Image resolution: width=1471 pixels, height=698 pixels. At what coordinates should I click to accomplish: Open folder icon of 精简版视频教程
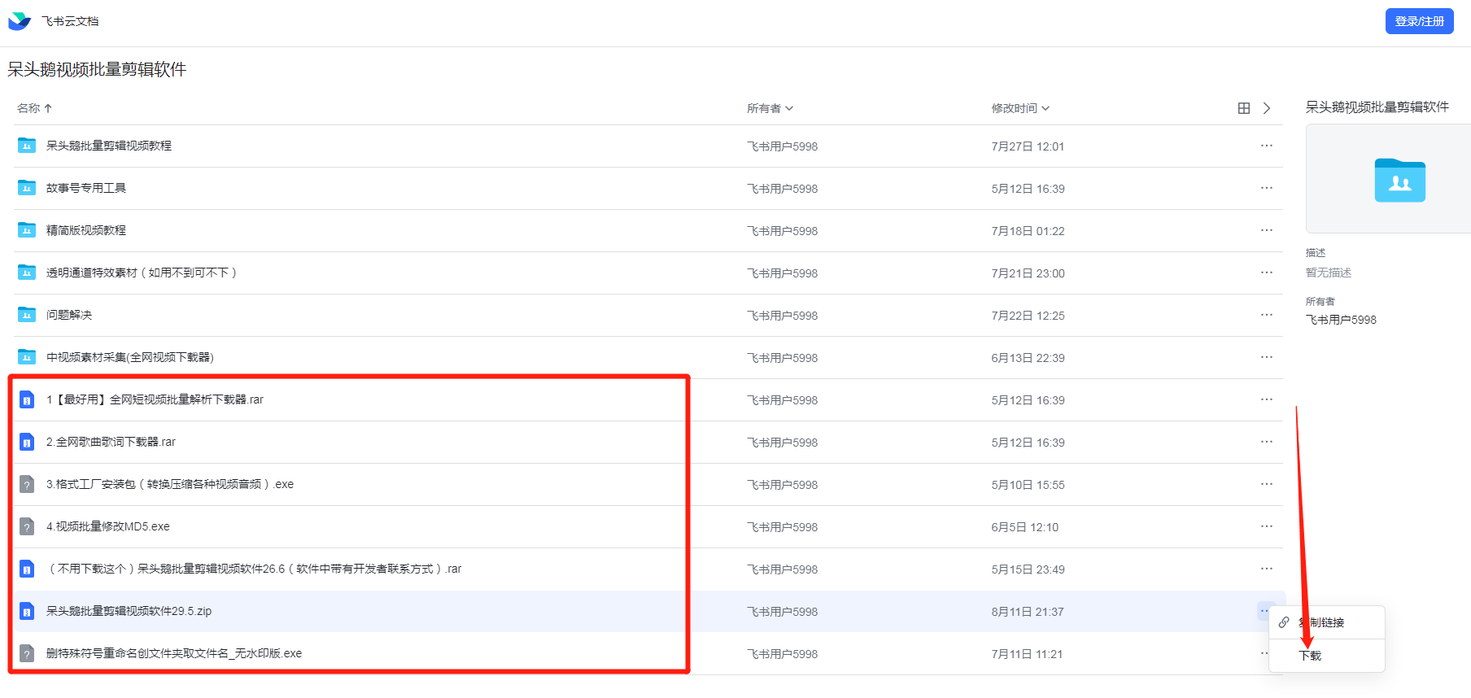(x=27, y=230)
